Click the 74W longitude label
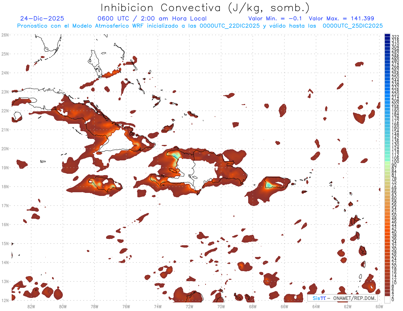The width and height of the screenshot is (403, 311). (x=158, y=306)
